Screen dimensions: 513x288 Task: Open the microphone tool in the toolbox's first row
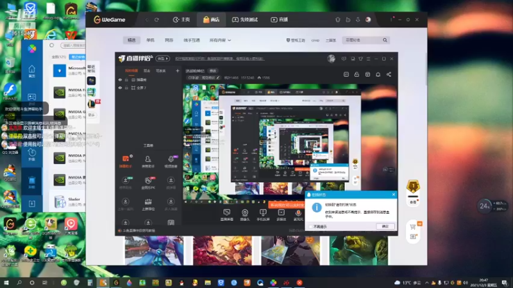point(171,161)
